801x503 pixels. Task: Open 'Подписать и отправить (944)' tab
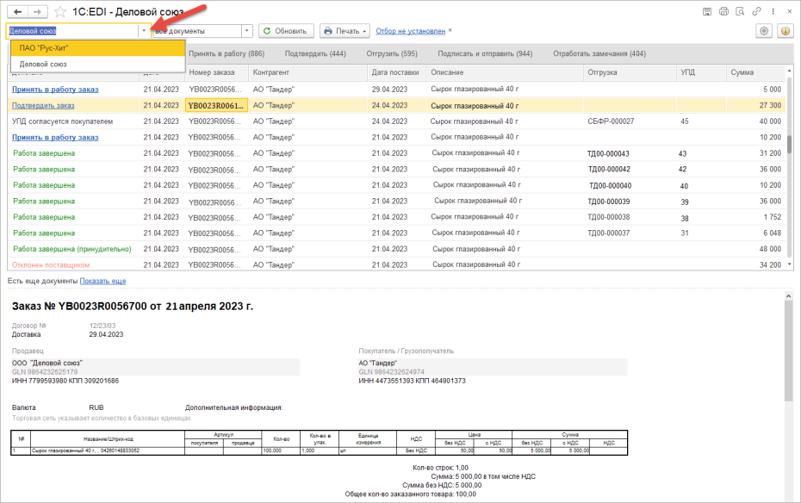click(485, 53)
